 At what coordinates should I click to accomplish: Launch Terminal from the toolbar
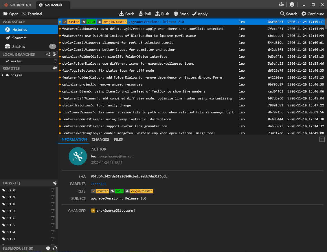click(32, 14)
